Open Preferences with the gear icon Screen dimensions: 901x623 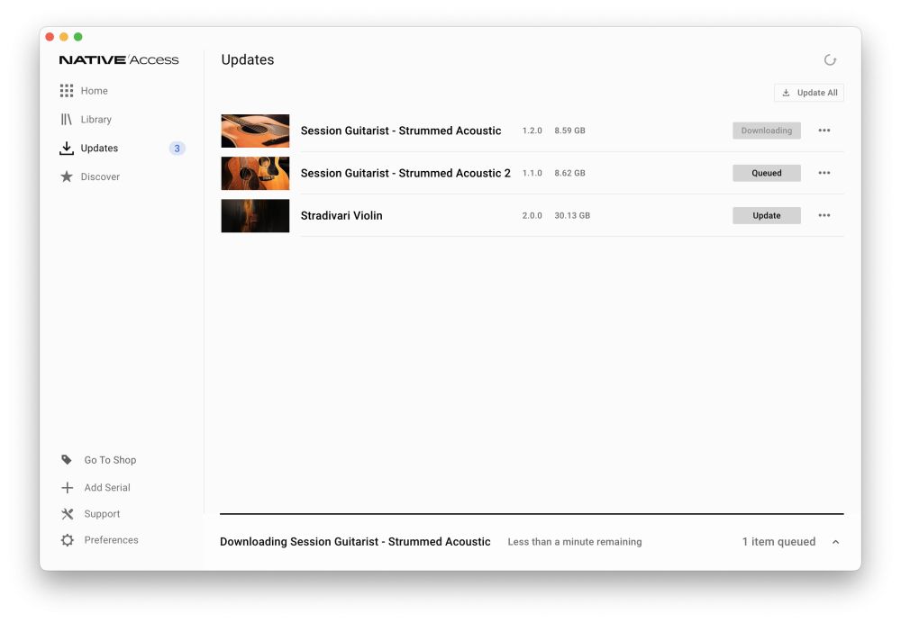pos(68,540)
